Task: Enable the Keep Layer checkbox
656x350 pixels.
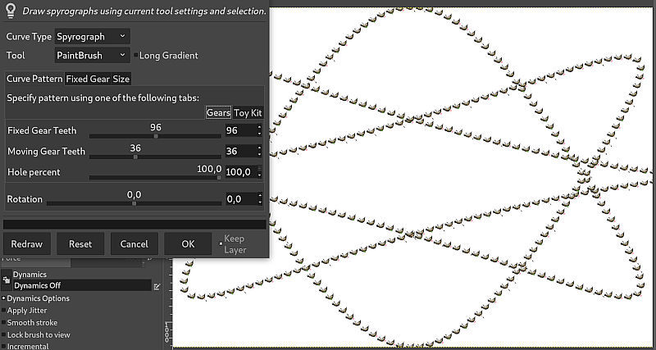Action: pyautogui.click(x=221, y=243)
